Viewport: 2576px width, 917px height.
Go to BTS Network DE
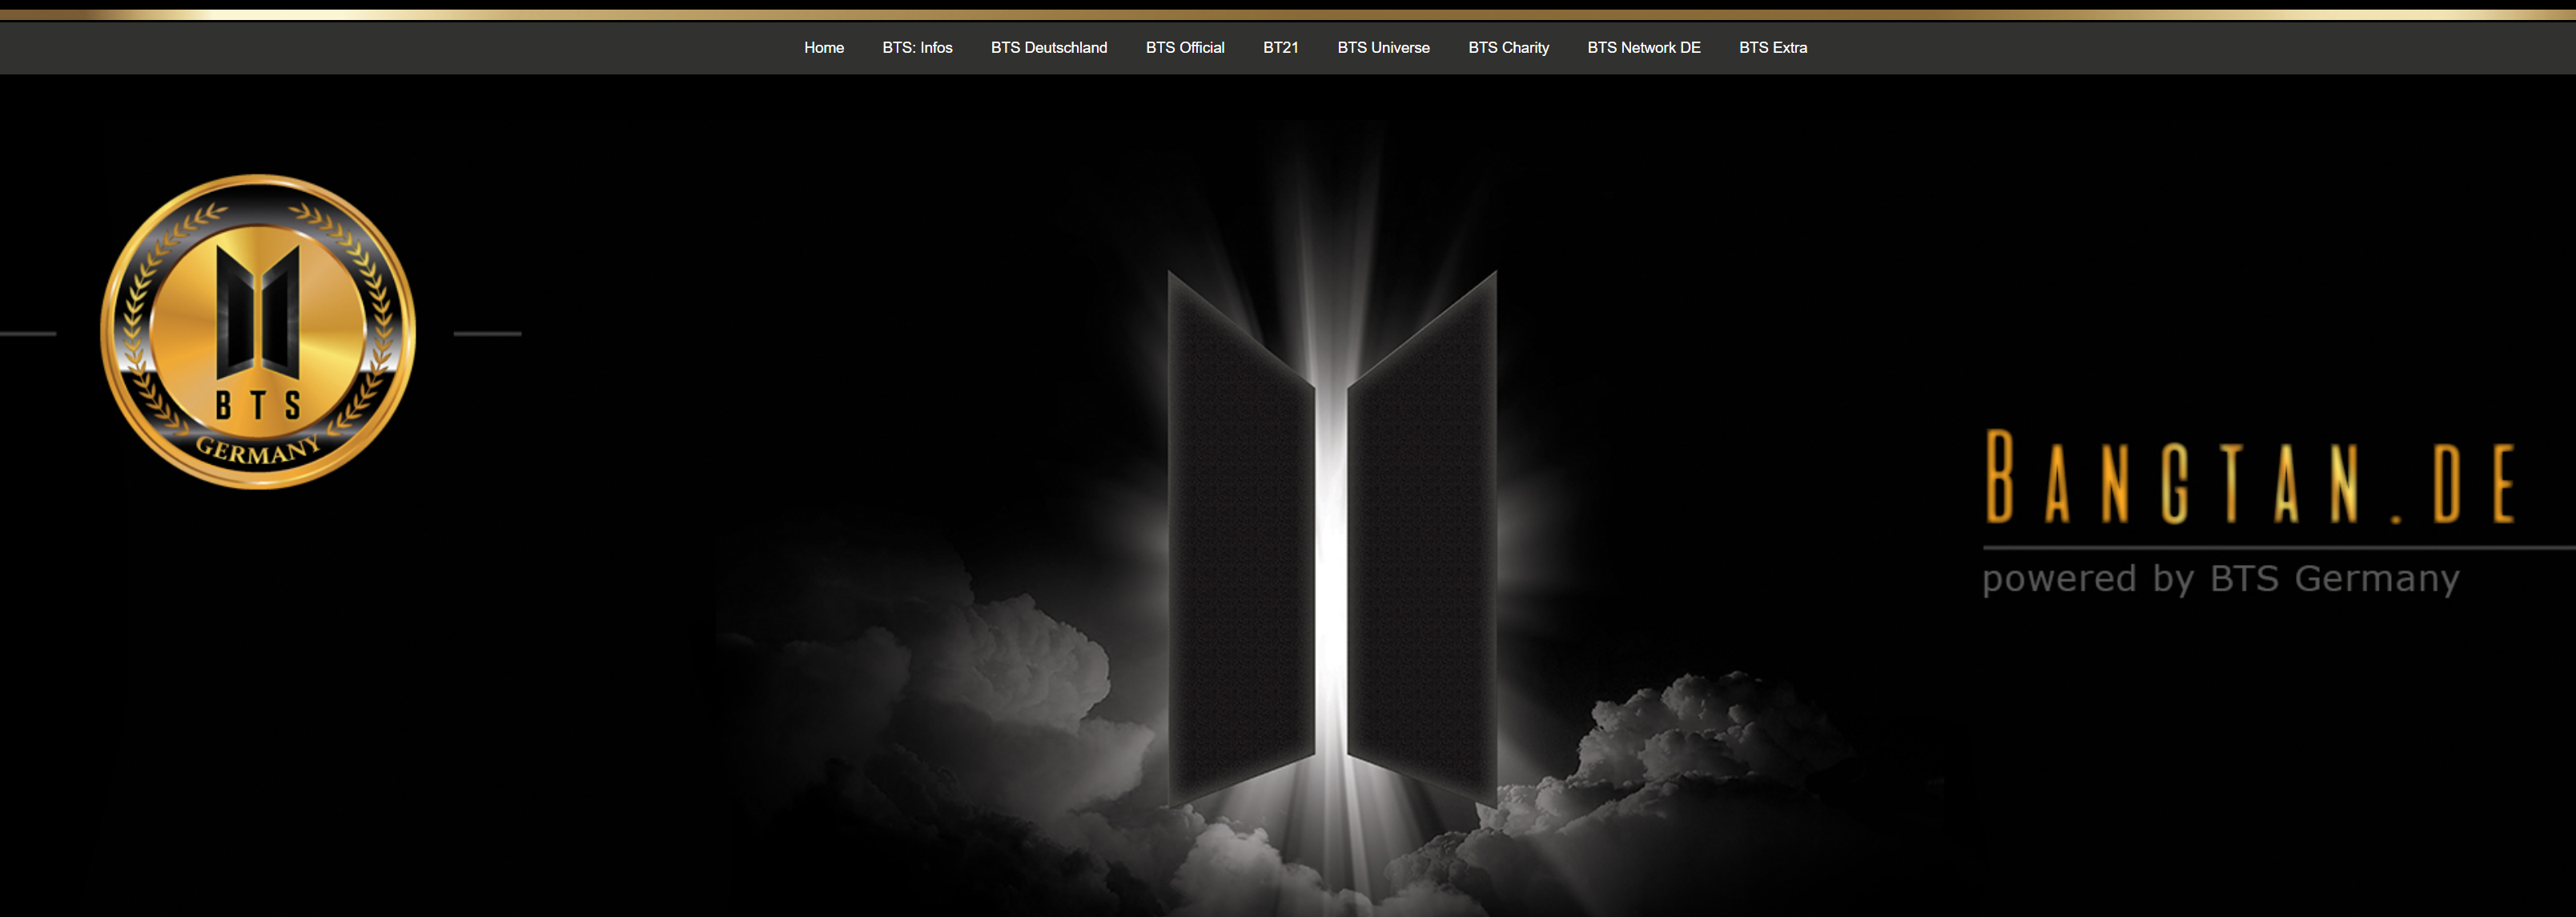click(x=1643, y=48)
